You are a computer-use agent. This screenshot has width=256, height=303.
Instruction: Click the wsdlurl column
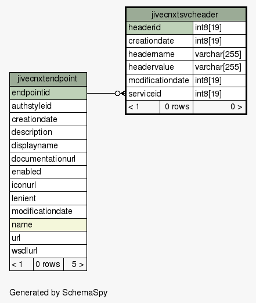click(48, 251)
